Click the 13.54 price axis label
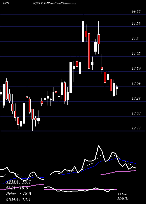The image size is (146, 204). click(136, 83)
